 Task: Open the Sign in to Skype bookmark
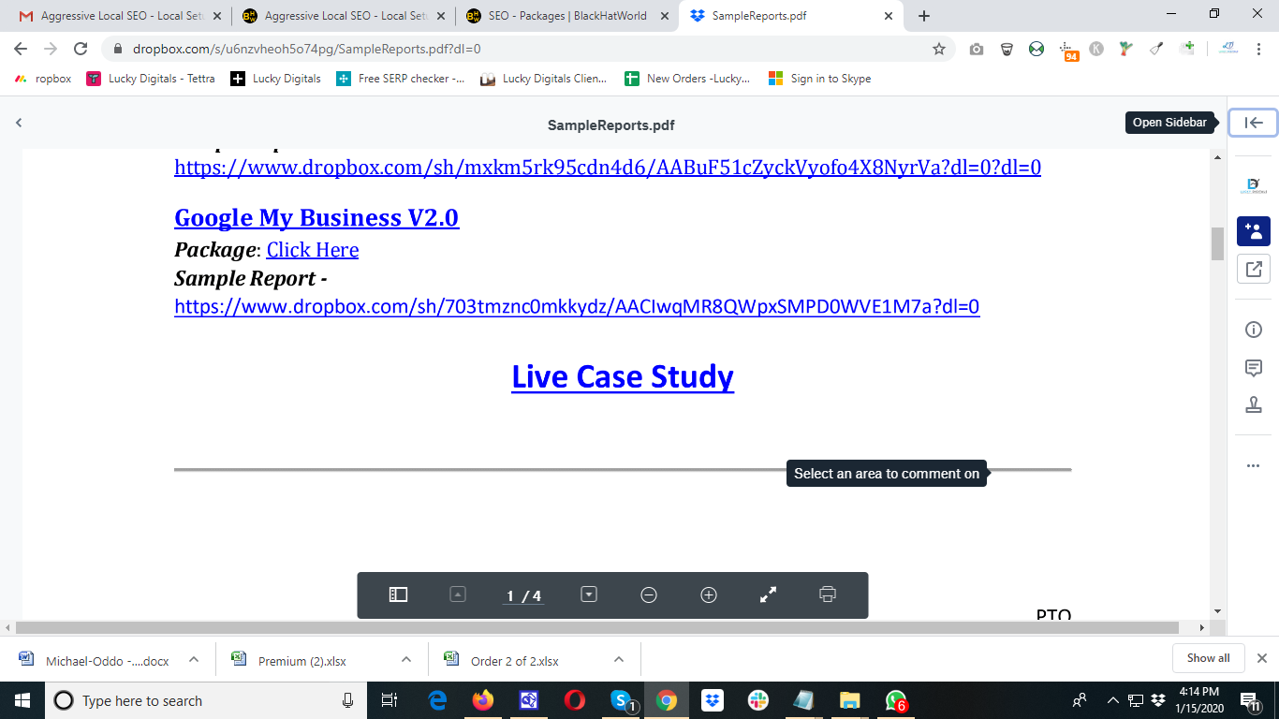819,79
